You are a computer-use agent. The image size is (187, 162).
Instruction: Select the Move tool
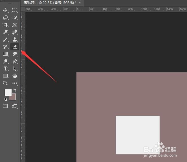(x=5, y=10)
